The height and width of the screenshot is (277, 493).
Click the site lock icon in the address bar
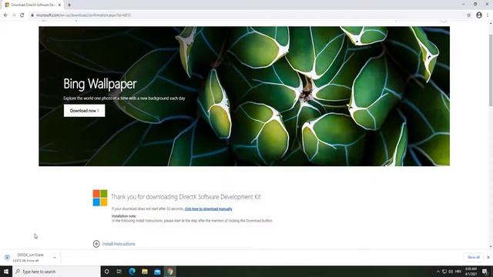[32, 15]
